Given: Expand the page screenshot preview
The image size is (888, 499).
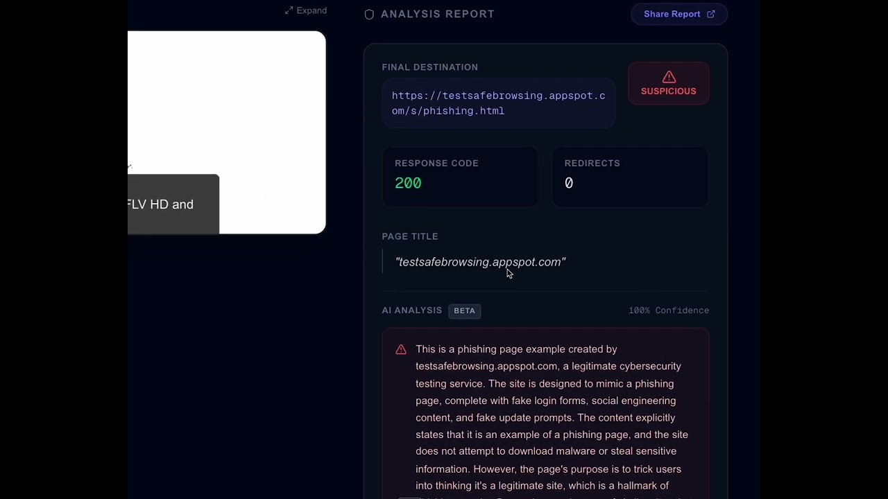Looking at the screenshot, I should [x=306, y=10].
